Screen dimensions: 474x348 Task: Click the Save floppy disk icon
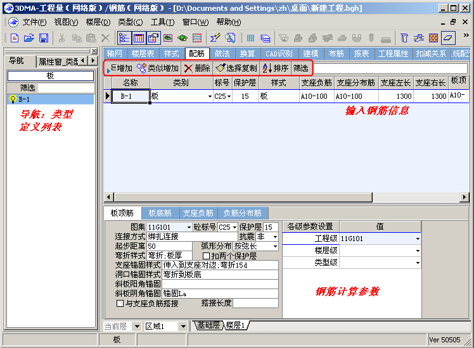pos(44,38)
